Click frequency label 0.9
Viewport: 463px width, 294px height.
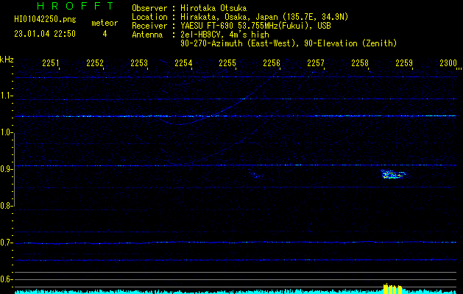(6, 169)
